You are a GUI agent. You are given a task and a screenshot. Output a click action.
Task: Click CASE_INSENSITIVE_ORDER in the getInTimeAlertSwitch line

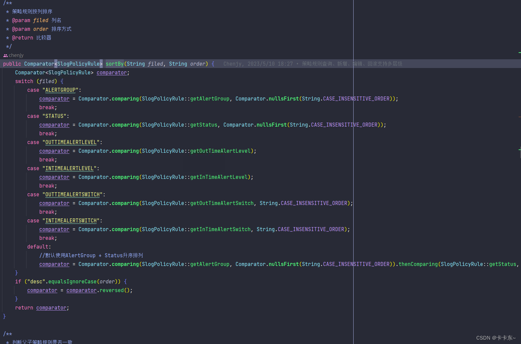(x=311, y=229)
